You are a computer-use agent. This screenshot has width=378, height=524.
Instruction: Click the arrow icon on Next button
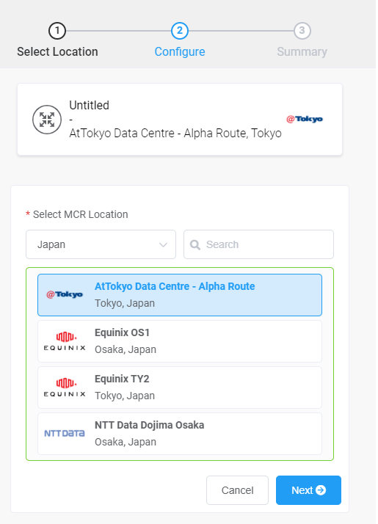pyautogui.click(x=321, y=490)
